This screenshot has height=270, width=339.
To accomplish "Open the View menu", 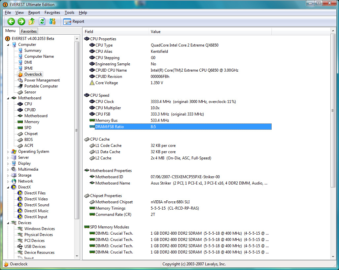I will 19,13.
